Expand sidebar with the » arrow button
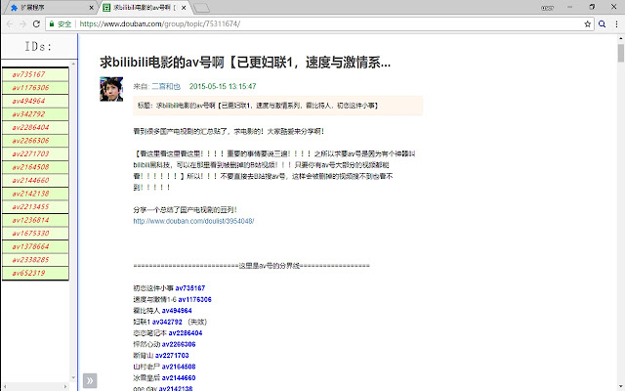 pos(90,380)
